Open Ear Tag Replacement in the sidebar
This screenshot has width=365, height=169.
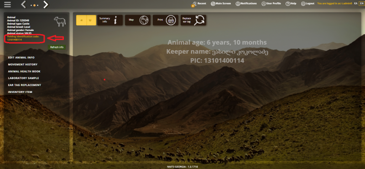click(x=25, y=85)
